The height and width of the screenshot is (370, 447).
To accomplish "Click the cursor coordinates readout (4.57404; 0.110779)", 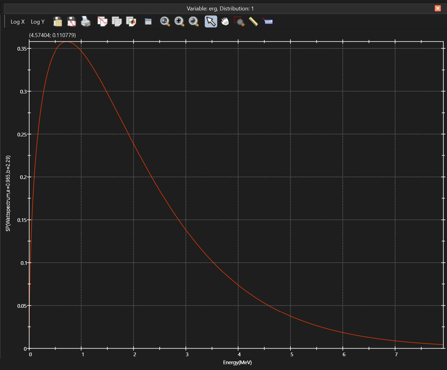I will [x=52, y=35].
